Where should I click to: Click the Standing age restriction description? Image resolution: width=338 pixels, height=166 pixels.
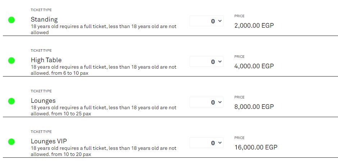coord(104,29)
